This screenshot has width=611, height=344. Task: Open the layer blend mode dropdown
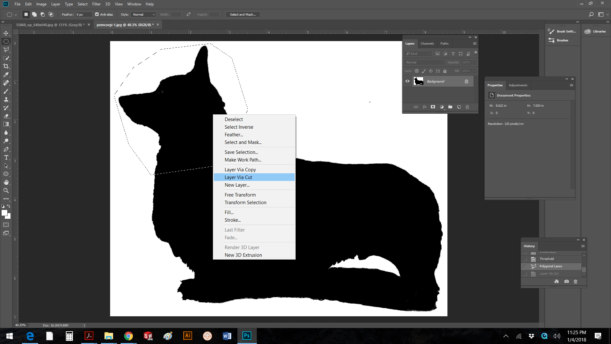click(425, 62)
